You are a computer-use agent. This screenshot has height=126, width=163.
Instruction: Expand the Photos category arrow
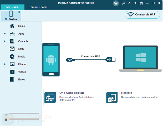click(5, 64)
